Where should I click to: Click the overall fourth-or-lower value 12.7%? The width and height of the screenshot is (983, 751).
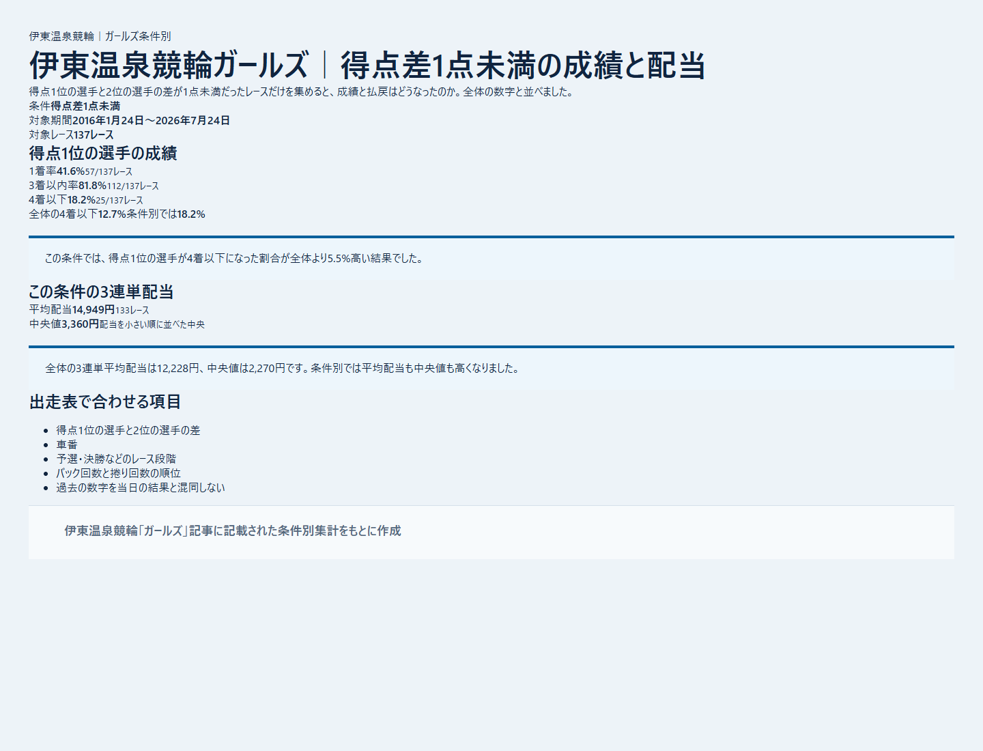pyautogui.click(x=112, y=214)
